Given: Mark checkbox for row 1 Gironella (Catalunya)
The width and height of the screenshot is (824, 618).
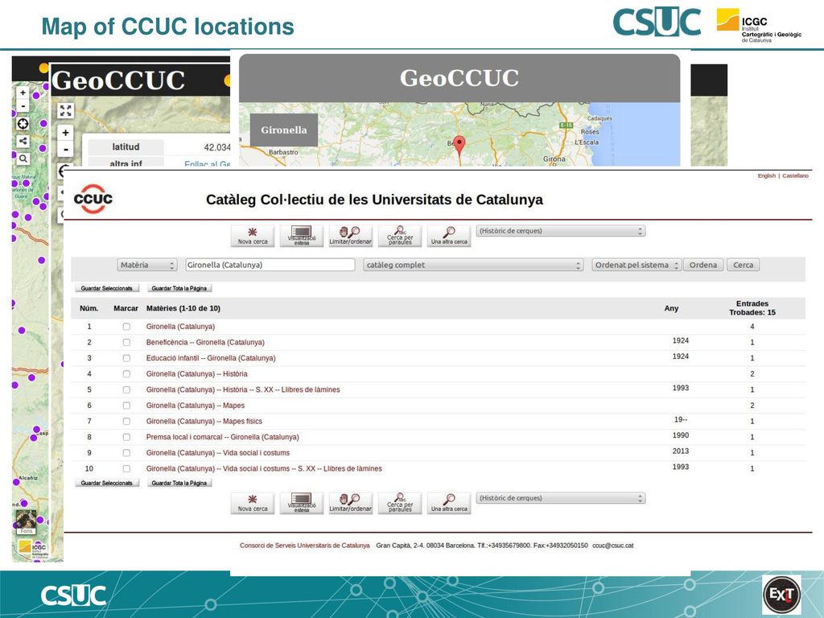Looking at the screenshot, I should point(126,327).
